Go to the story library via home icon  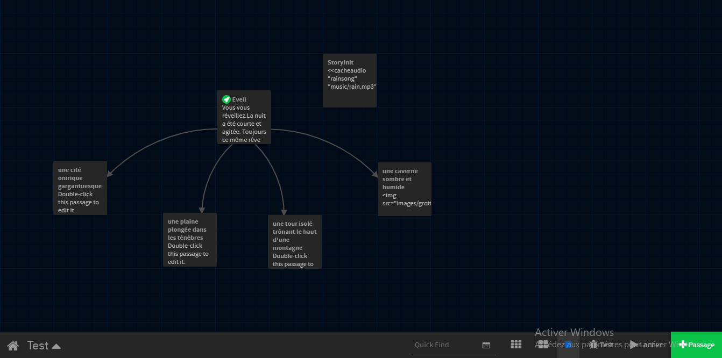point(13,345)
